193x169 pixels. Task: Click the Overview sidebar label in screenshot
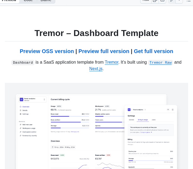26,107
